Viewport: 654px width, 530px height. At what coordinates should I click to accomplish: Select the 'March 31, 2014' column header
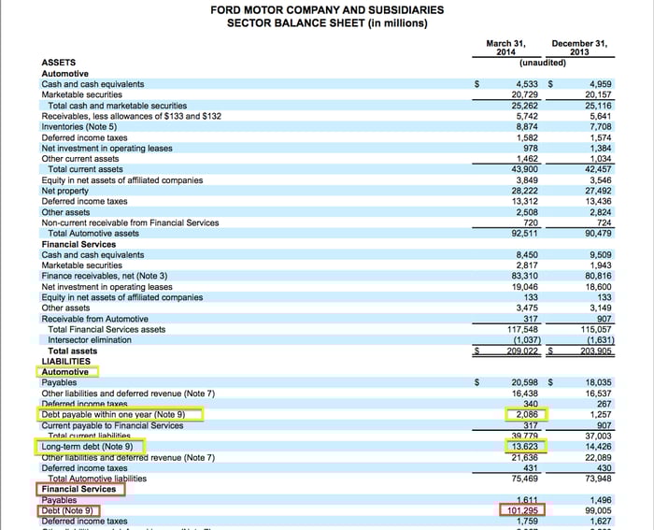coord(505,48)
